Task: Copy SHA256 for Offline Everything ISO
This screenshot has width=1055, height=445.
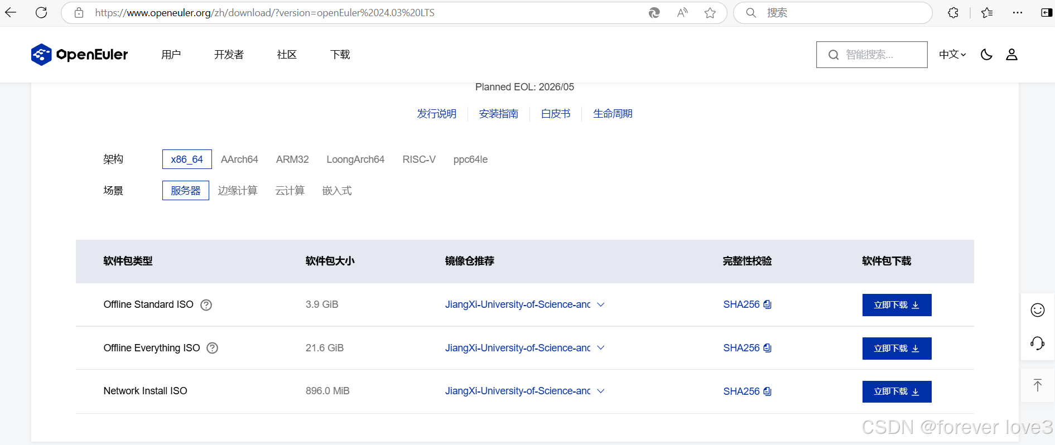Action: (768, 348)
